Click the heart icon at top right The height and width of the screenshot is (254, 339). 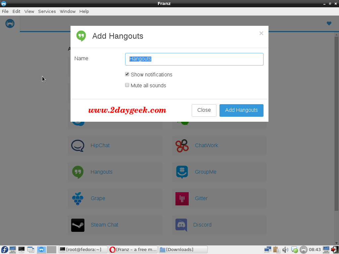(x=329, y=23)
